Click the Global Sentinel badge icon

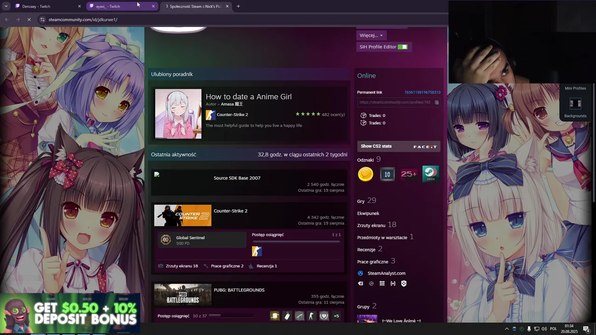[x=165, y=240]
